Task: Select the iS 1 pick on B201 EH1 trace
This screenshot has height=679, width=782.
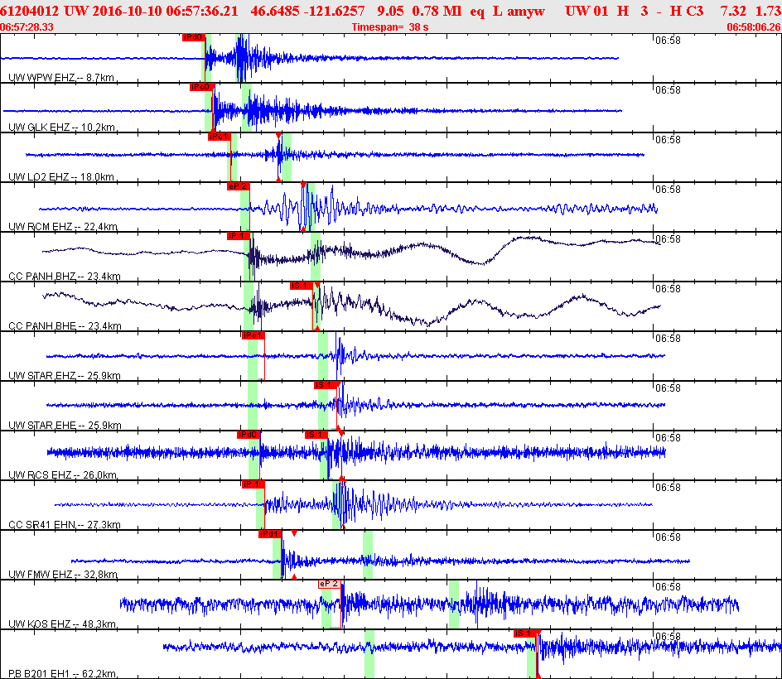Action: pyautogui.click(x=526, y=633)
